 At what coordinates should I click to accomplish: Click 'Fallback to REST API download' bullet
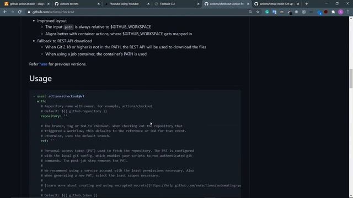tap(65, 41)
